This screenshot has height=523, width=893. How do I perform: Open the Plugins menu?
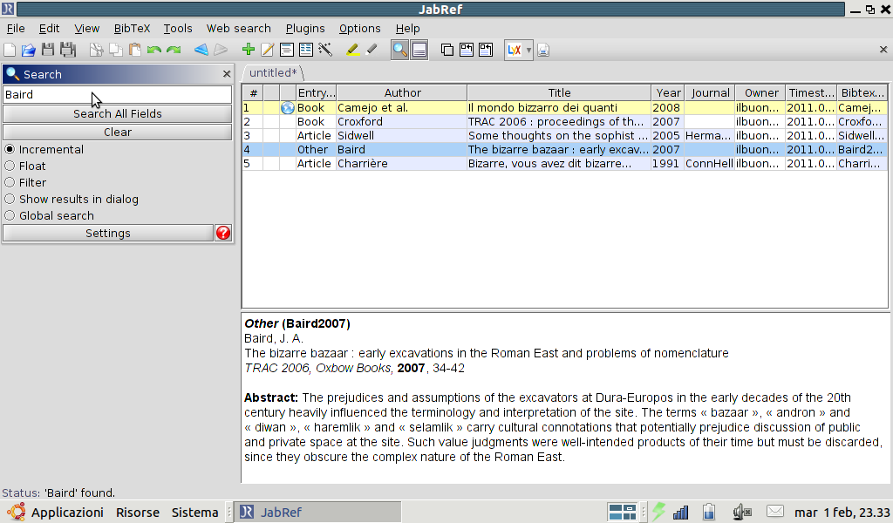coord(305,29)
